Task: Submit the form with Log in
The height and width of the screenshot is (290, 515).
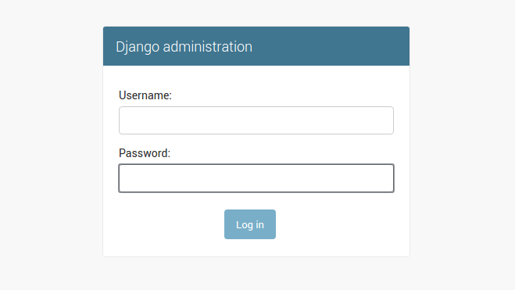Action: 250,224
